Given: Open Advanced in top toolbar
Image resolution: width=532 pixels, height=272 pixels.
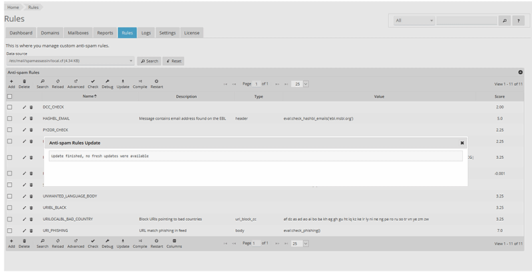Looking at the screenshot, I should click(x=76, y=84).
